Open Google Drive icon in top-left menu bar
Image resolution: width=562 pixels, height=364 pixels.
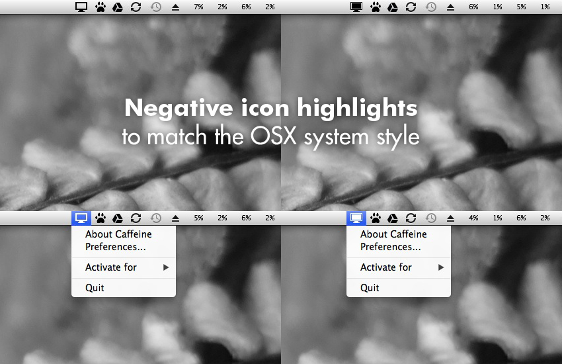[118, 7]
